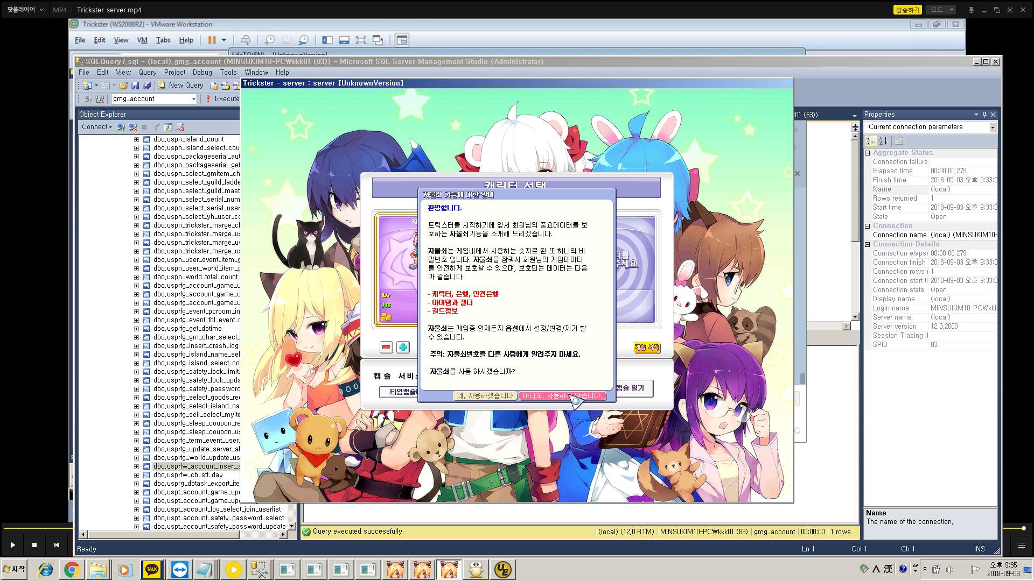Viewport: 1034px width, 581px height.
Task: Click the plus button in character select
Action: [x=403, y=348]
